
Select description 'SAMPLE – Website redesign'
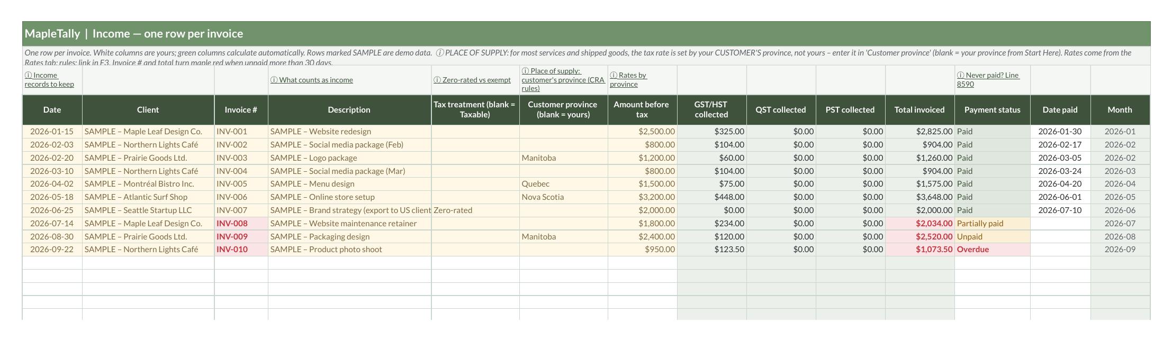pos(349,132)
